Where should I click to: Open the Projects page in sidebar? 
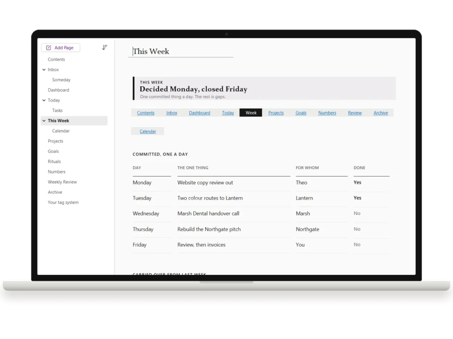point(55,141)
